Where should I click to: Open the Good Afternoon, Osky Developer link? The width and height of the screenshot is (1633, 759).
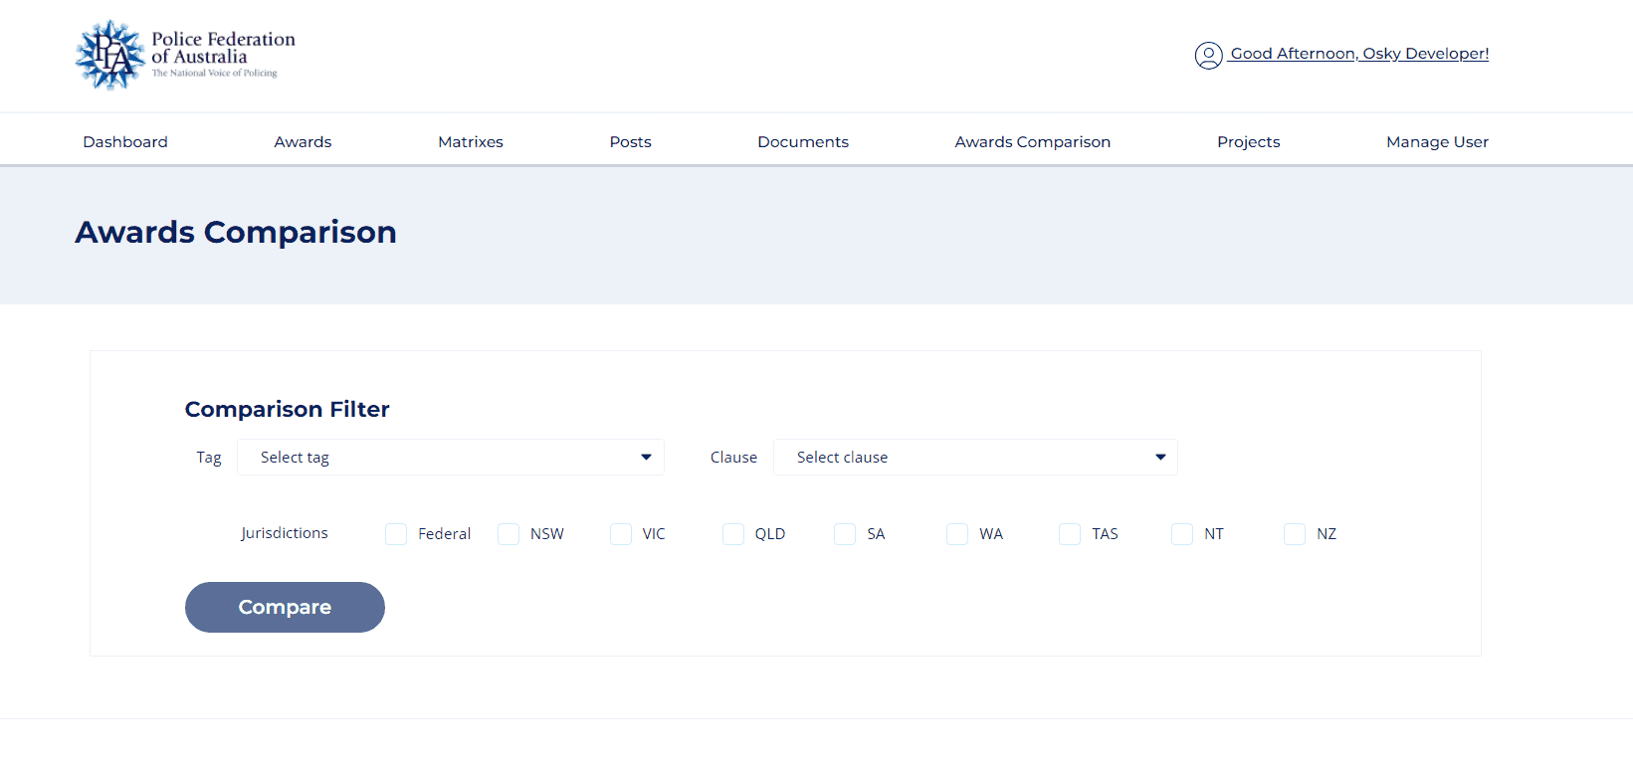point(1358,54)
